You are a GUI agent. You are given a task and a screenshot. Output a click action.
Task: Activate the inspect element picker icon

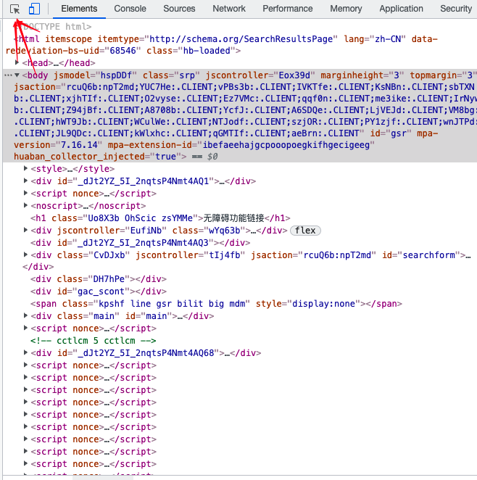pyautogui.click(x=14, y=9)
